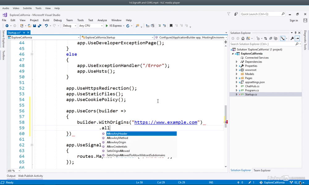The width and height of the screenshot is (309, 185).
Task: Open the Web Publish Activity tab
Action: click(31, 176)
